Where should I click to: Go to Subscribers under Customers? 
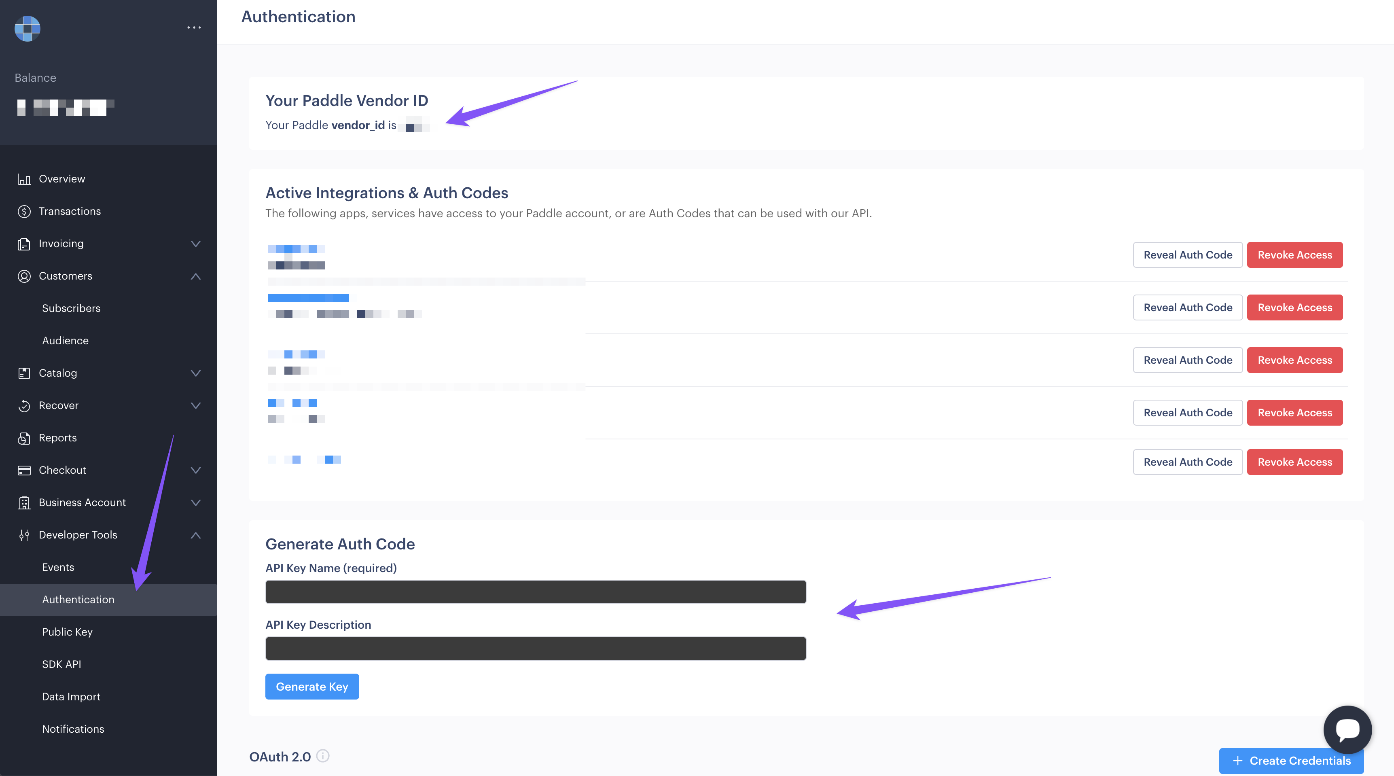[x=71, y=308]
